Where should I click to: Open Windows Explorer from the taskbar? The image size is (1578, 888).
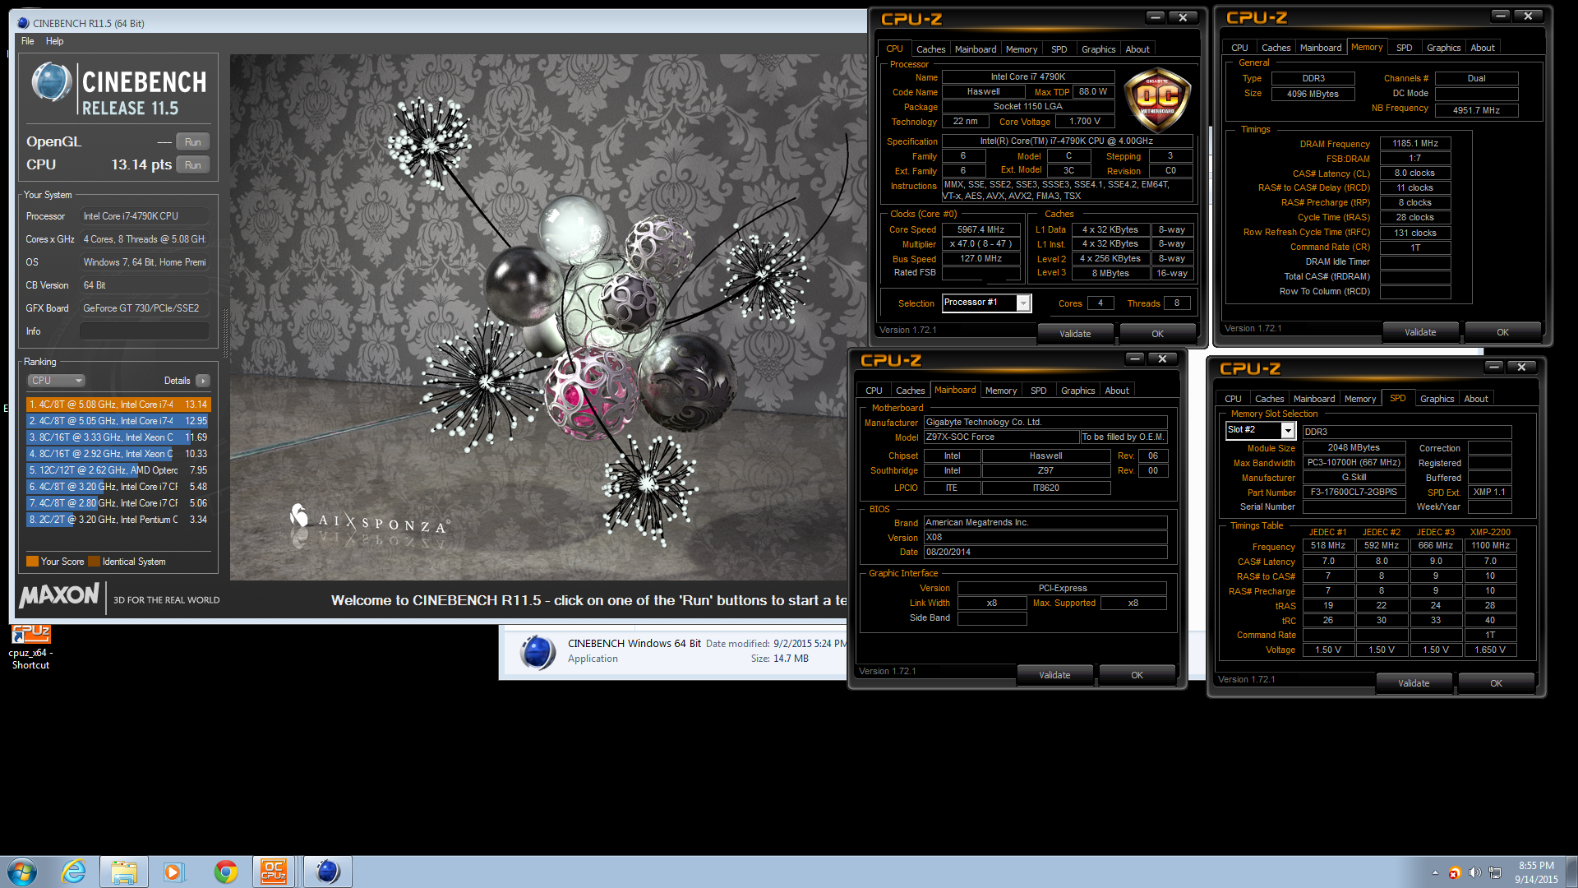[124, 872]
